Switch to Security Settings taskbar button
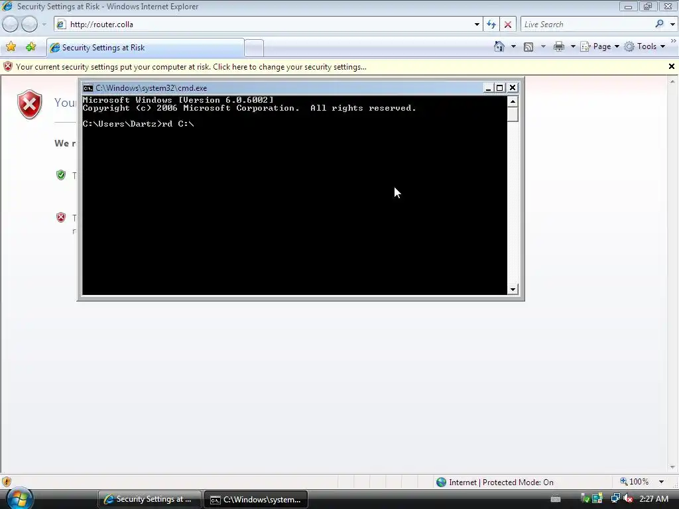The width and height of the screenshot is (679, 509). 149,499
